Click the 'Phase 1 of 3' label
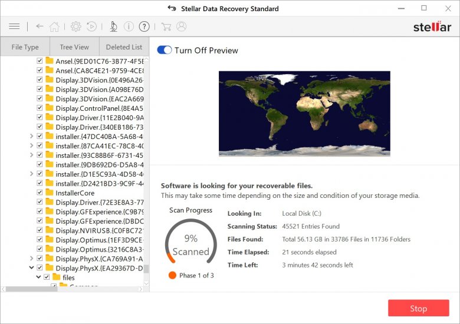The height and width of the screenshot is (324, 460). pos(196,275)
